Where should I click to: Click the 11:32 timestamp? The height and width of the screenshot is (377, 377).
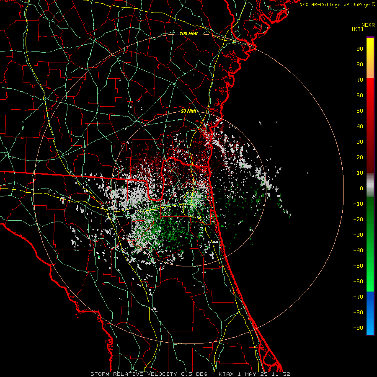[281, 374]
